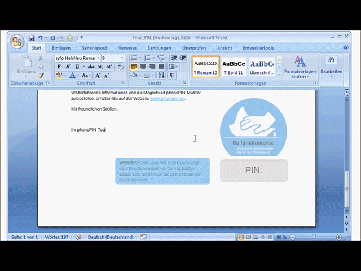Sort text alphabetically
Screen dimensions: 361x271
coord(161,75)
